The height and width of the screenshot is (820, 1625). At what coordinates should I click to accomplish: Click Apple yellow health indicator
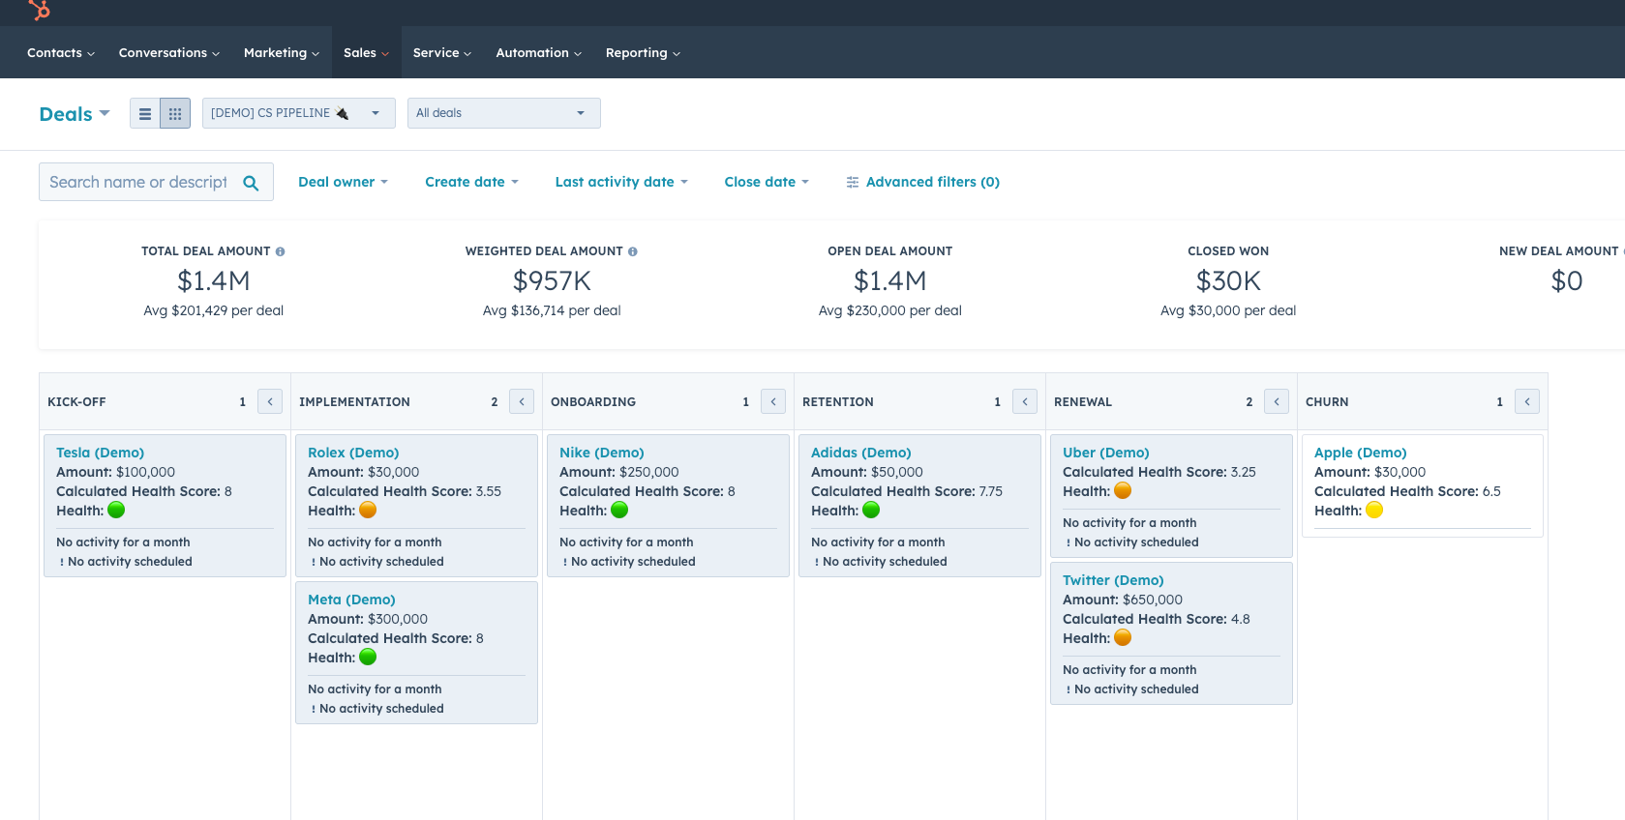(1374, 510)
